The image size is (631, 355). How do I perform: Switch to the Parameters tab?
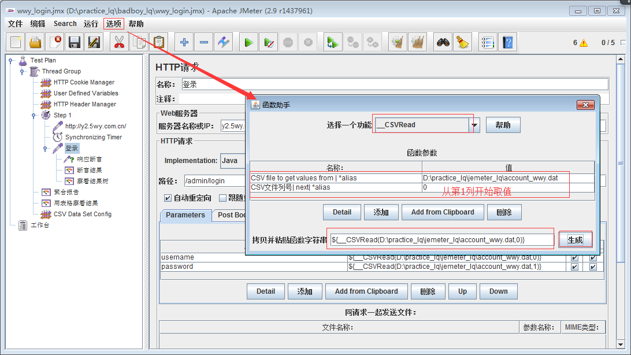coord(185,215)
